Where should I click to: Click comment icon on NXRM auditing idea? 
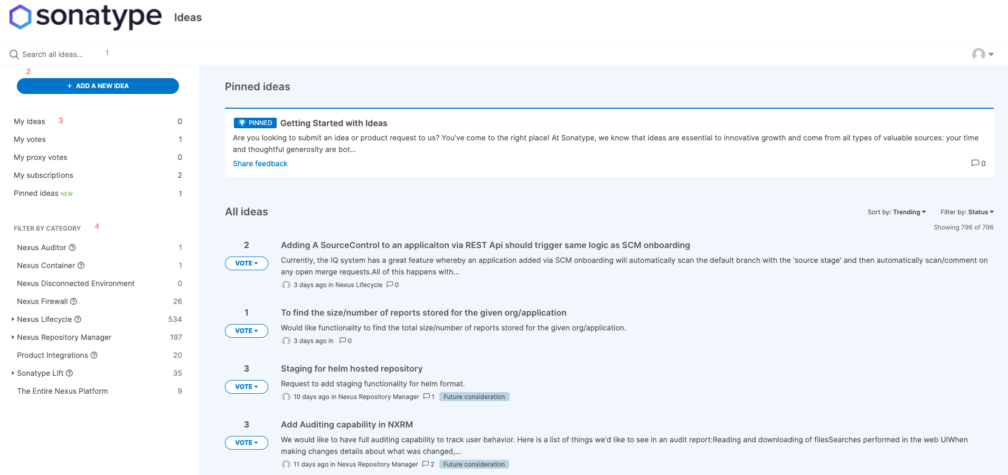(426, 464)
